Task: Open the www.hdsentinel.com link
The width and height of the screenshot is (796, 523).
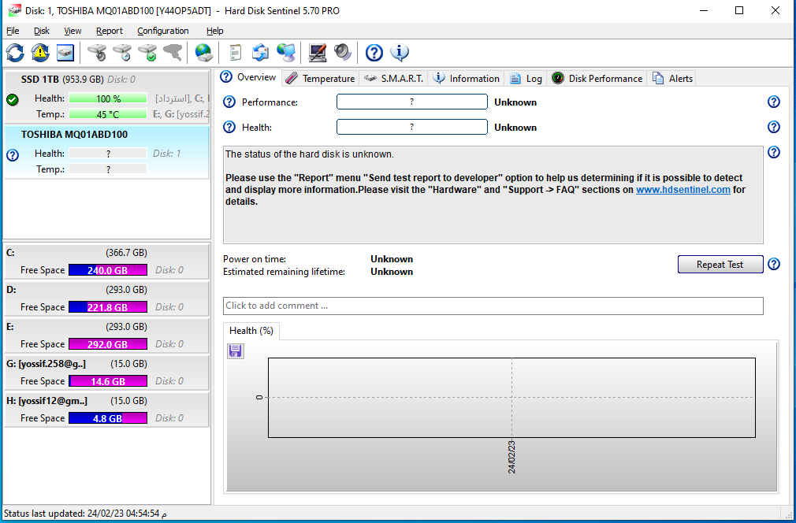Action: point(683,190)
